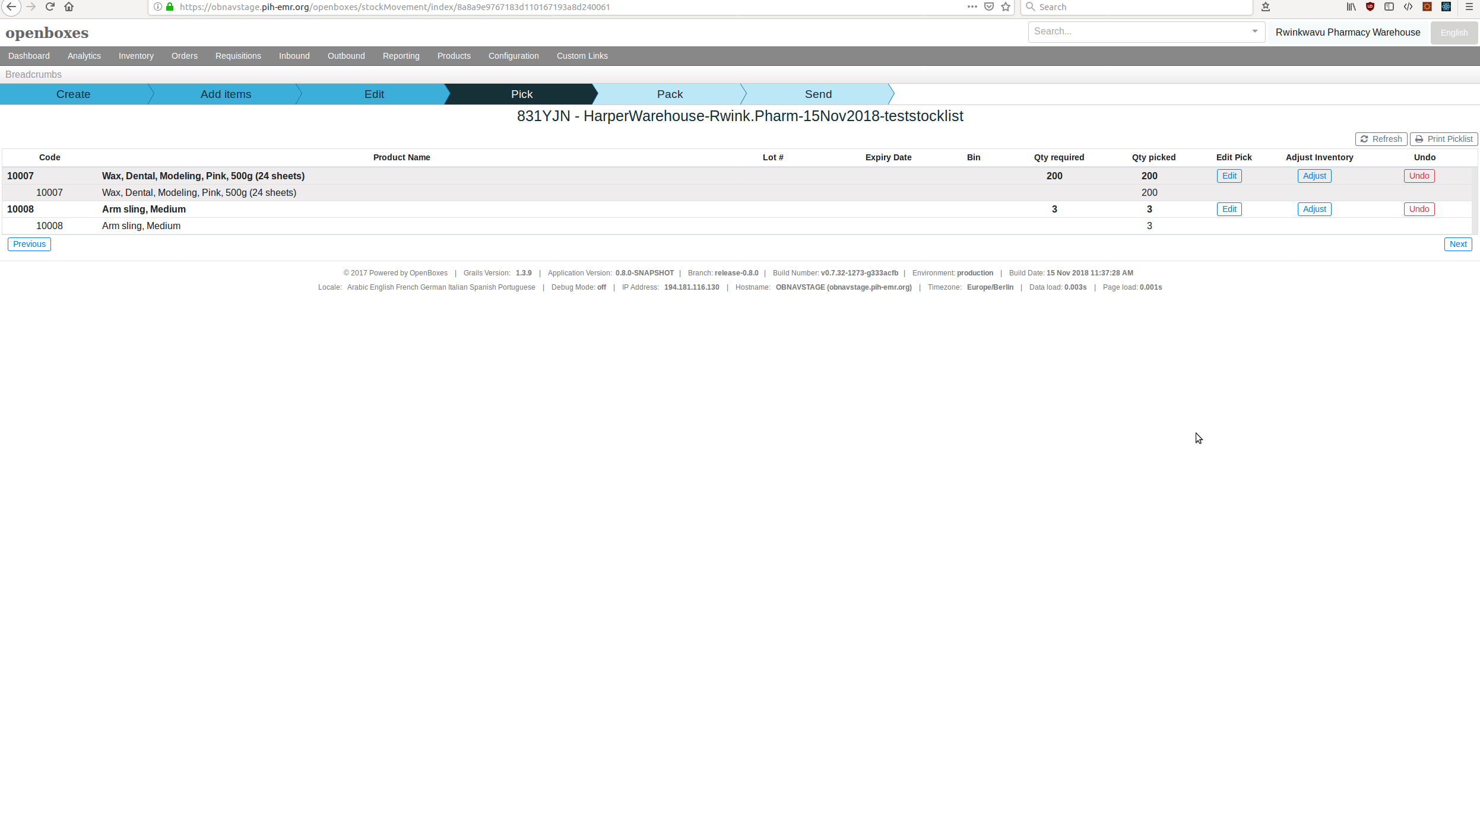
Task: Expand the global Search dropdown arrow
Action: (x=1255, y=31)
